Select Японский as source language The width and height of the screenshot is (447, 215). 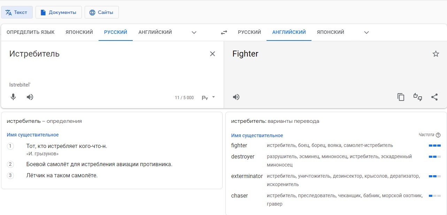pyautogui.click(x=79, y=32)
